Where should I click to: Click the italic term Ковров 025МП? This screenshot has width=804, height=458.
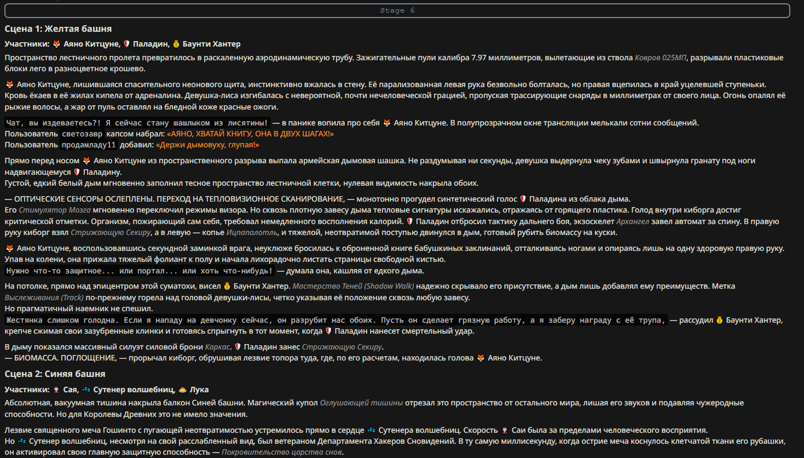661,58
